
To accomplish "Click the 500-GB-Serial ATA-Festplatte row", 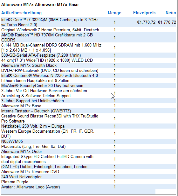I will click(x=89, y=55).
